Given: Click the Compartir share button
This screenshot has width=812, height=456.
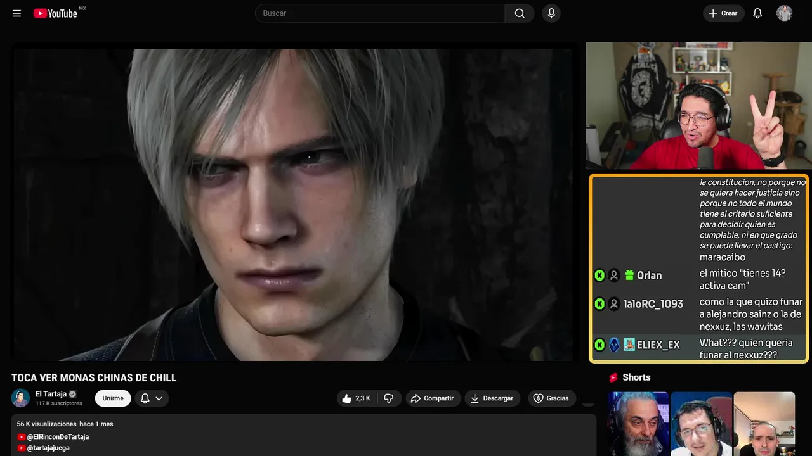Looking at the screenshot, I should click(x=432, y=398).
